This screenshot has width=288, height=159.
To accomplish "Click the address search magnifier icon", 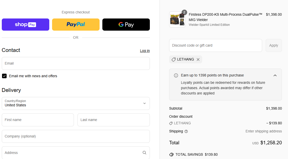I will [144, 153].
